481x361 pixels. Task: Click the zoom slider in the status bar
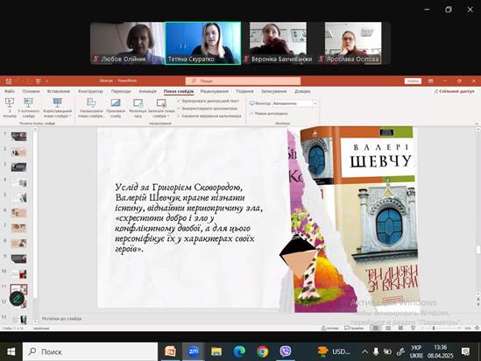click(x=440, y=328)
